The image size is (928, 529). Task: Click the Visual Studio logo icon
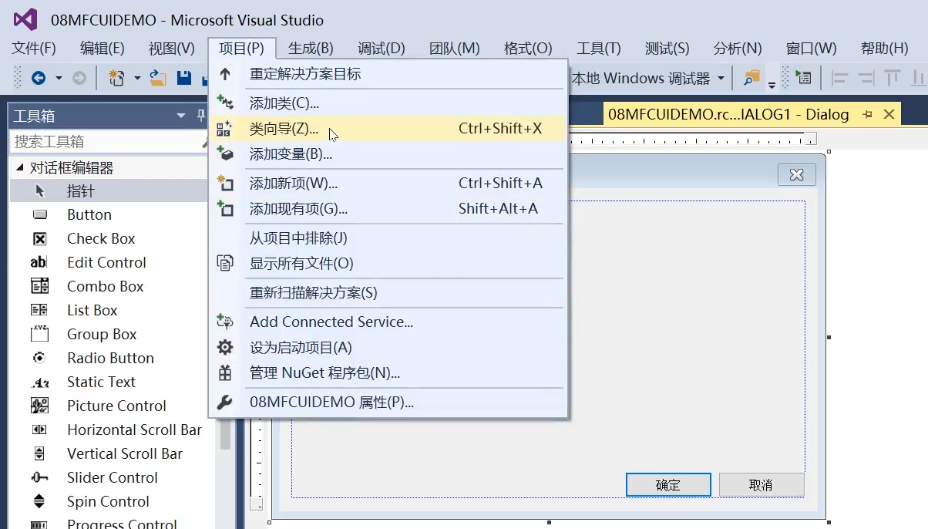point(25,20)
